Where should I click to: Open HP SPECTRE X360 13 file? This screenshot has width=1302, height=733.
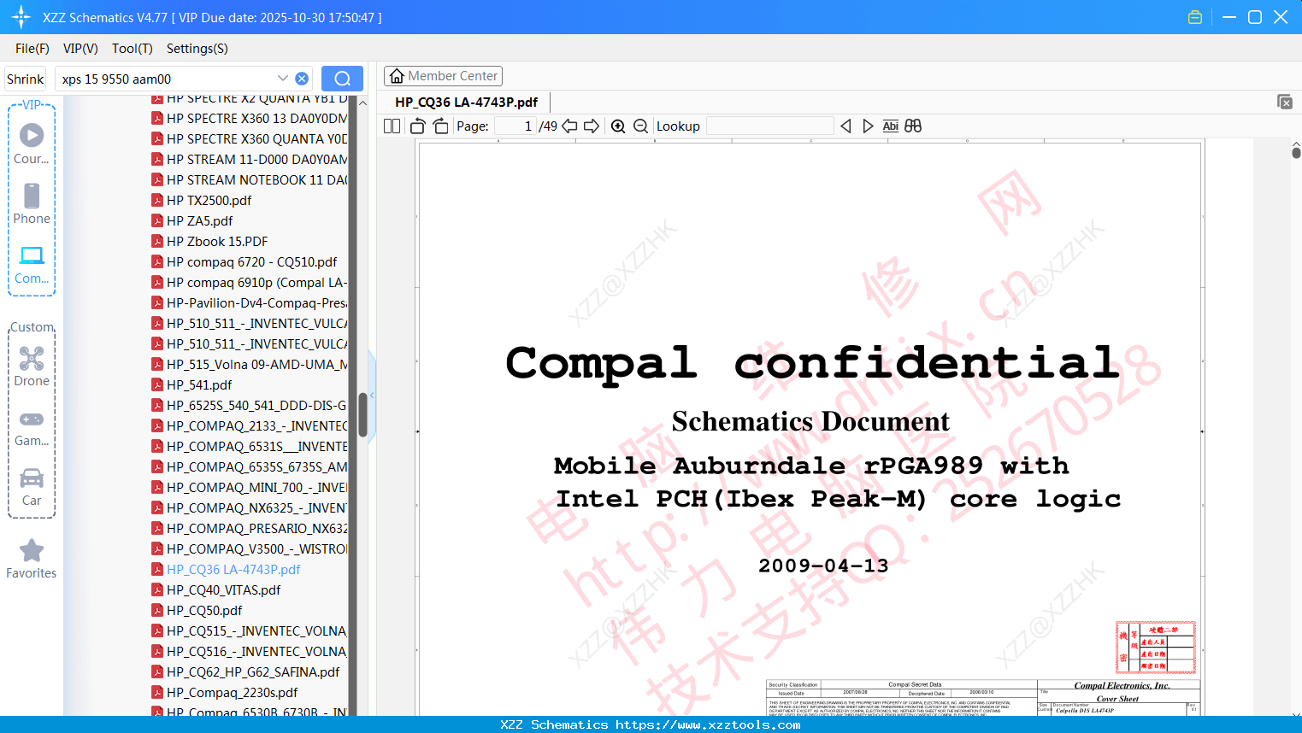pos(249,119)
